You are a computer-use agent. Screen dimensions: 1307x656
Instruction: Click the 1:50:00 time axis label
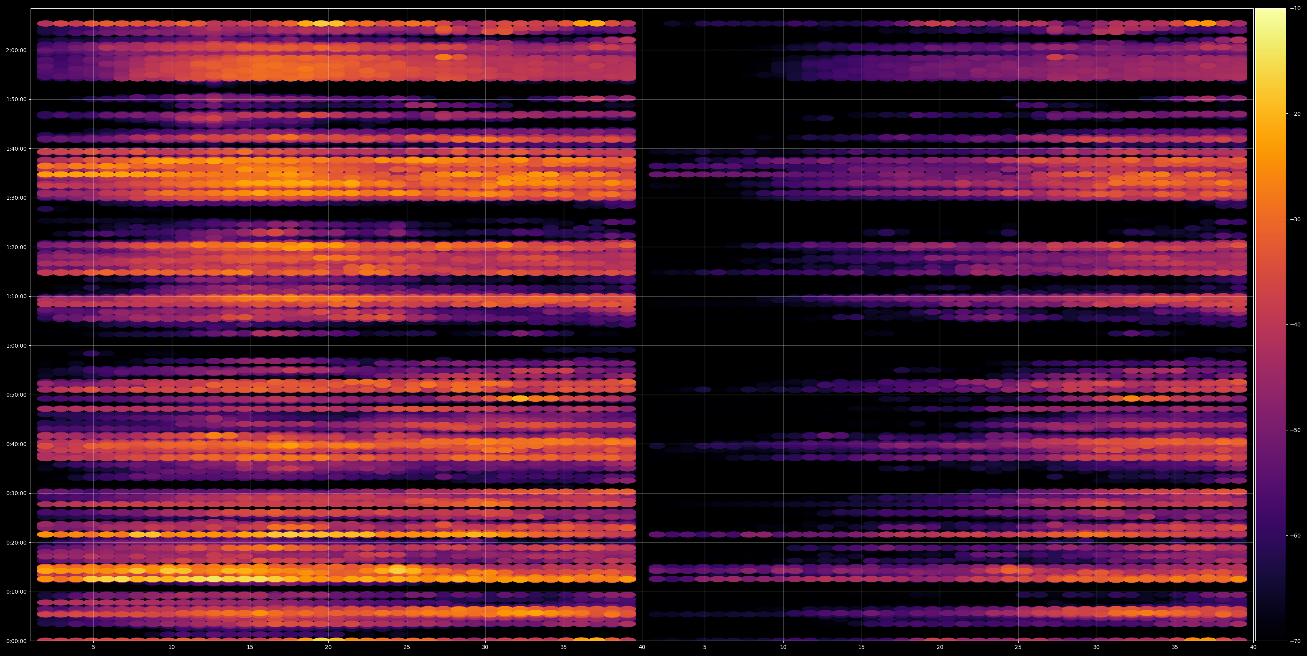pos(16,99)
